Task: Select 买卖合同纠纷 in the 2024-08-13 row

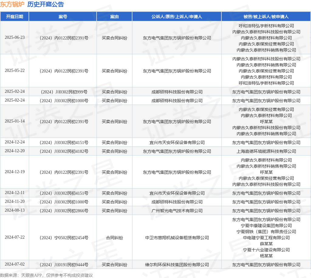Action: click(x=114, y=211)
